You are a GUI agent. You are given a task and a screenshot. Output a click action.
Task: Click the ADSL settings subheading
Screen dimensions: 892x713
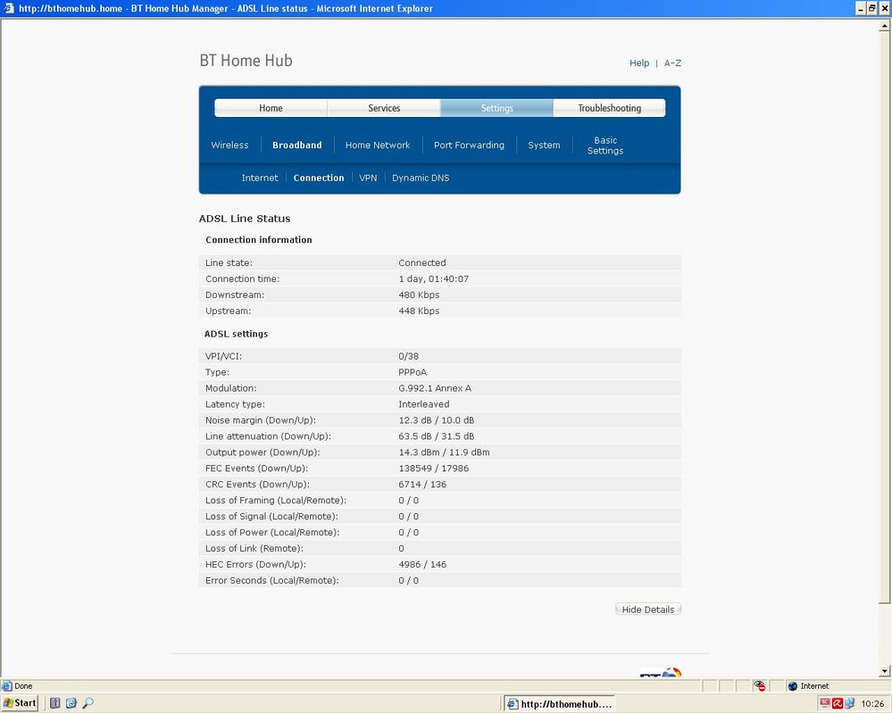[236, 334]
